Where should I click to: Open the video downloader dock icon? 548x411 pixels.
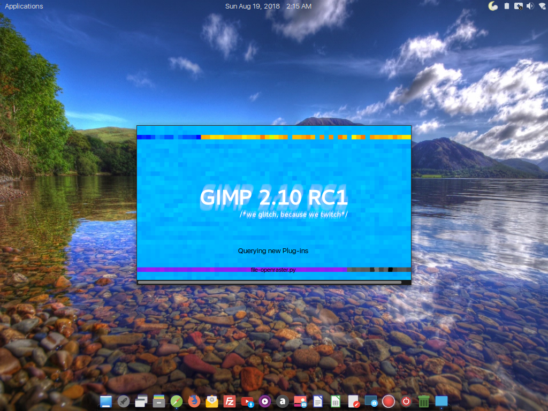(x=247, y=401)
